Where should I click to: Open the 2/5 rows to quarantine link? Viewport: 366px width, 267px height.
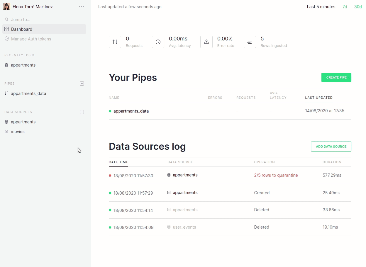[x=276, y=175]
